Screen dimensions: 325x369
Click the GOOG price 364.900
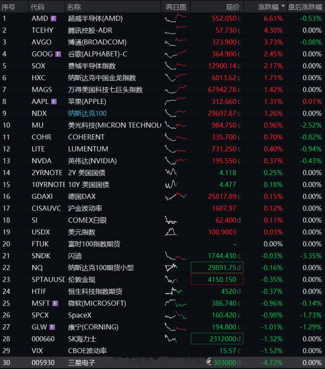[224, 54]
